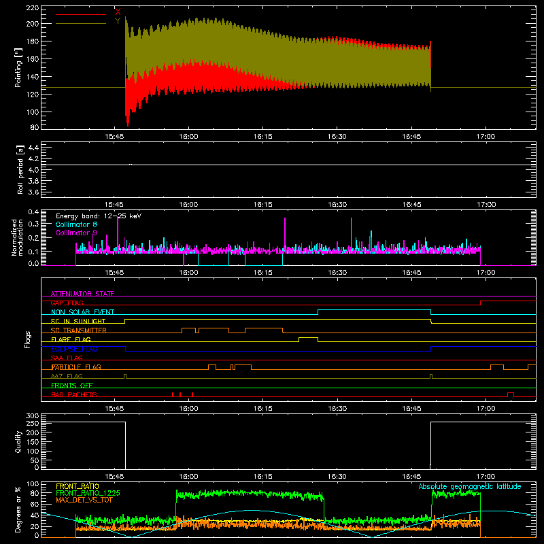Image resolution: width=544 pixels, height=544 pixels.
Task: Click the 'Flags' vertical axis title
Action: tap(28, 339)
